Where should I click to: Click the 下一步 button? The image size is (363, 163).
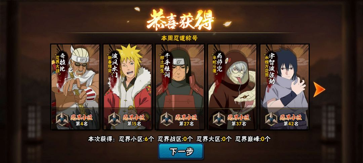coord(181,152)
